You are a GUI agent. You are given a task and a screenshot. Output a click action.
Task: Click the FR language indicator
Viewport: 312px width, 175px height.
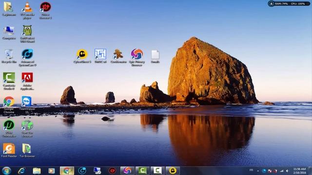click(x=252, y=170)
